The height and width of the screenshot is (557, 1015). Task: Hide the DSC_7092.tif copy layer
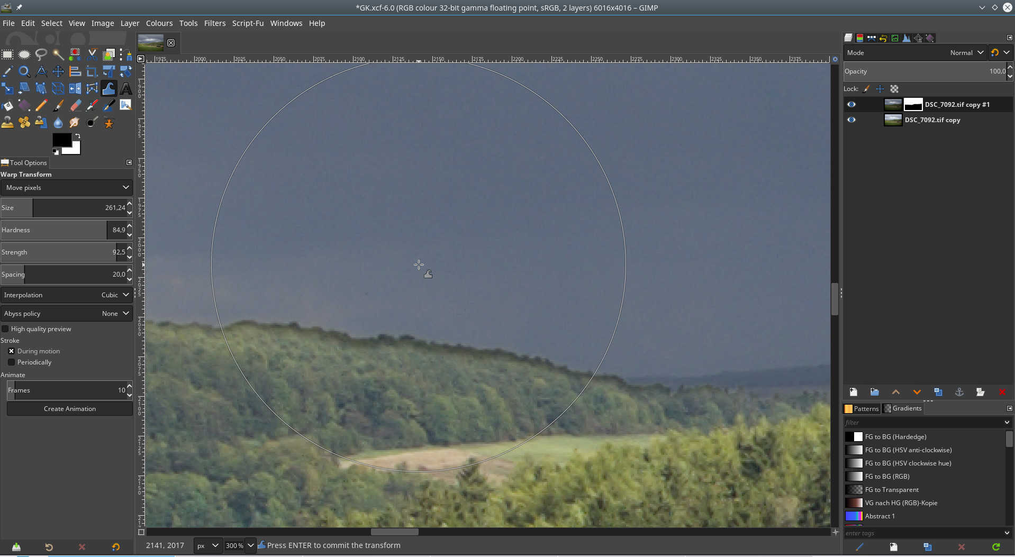851,120
